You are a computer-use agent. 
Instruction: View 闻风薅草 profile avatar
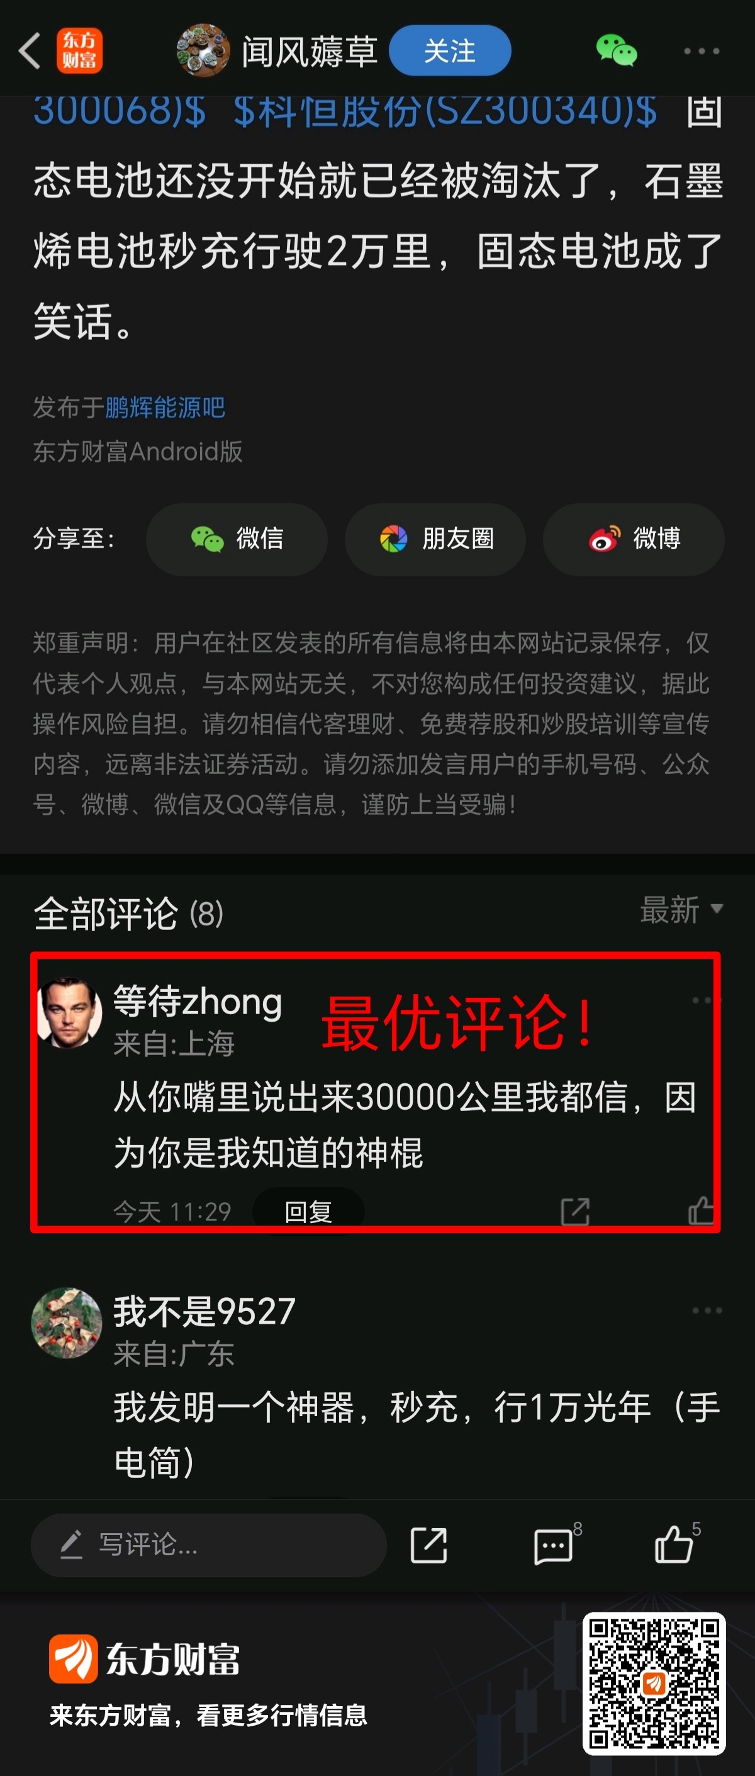click(203, 50)
